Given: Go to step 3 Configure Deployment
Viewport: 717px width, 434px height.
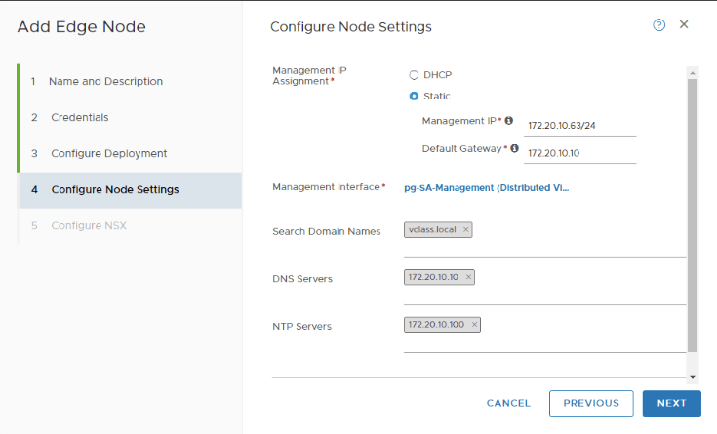Looking at the screenshot, I should (108, 153).
